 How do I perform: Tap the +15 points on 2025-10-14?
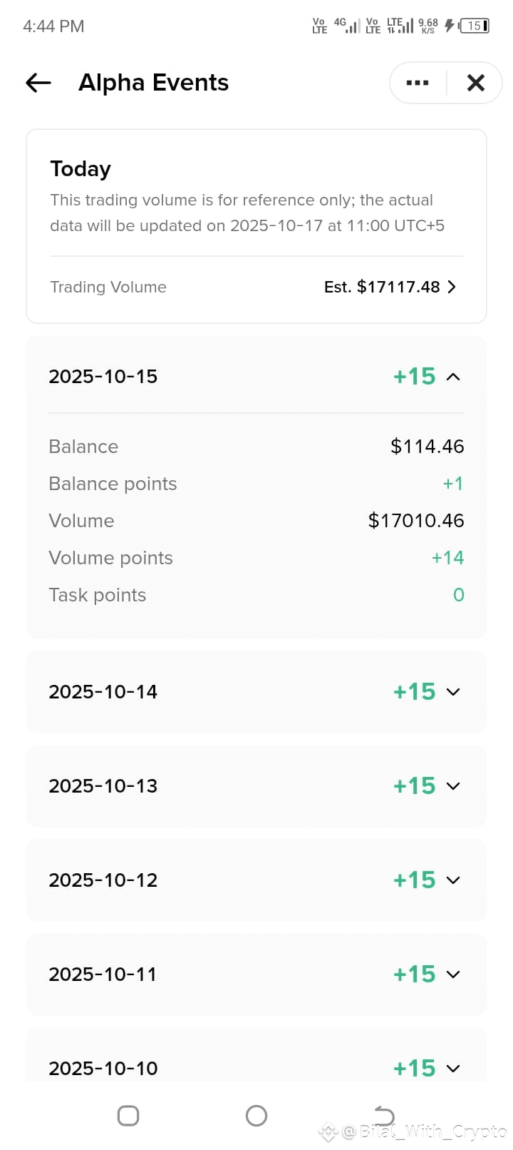coord(414,692)
